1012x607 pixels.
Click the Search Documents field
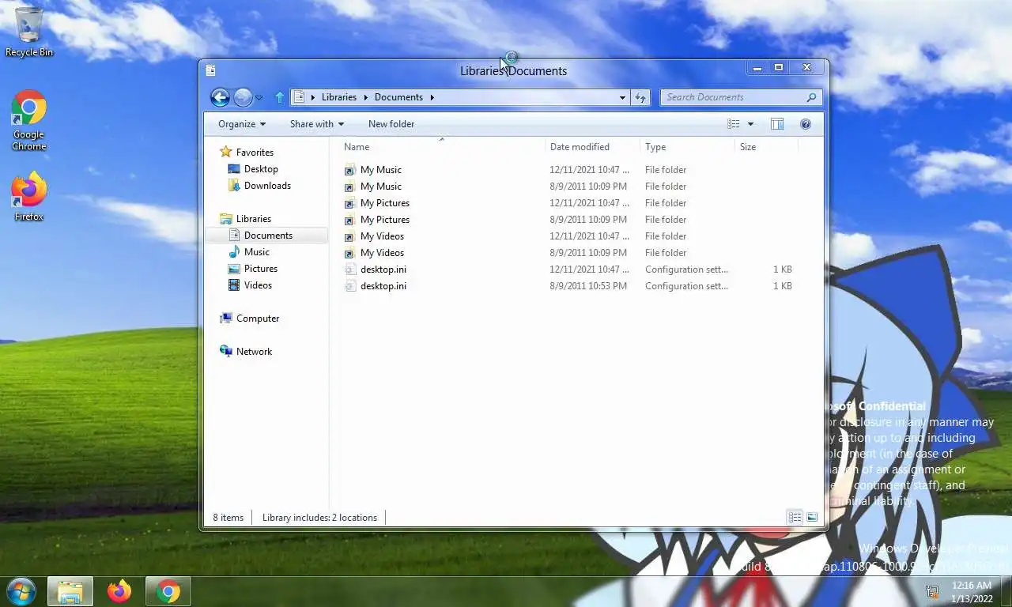click(741, 97)
